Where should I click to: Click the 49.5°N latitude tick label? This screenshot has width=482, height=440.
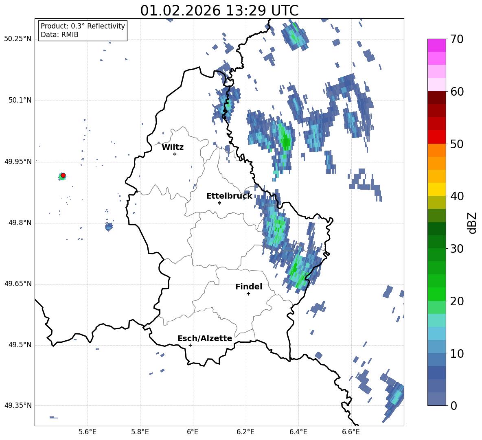[x=20, y=345]
